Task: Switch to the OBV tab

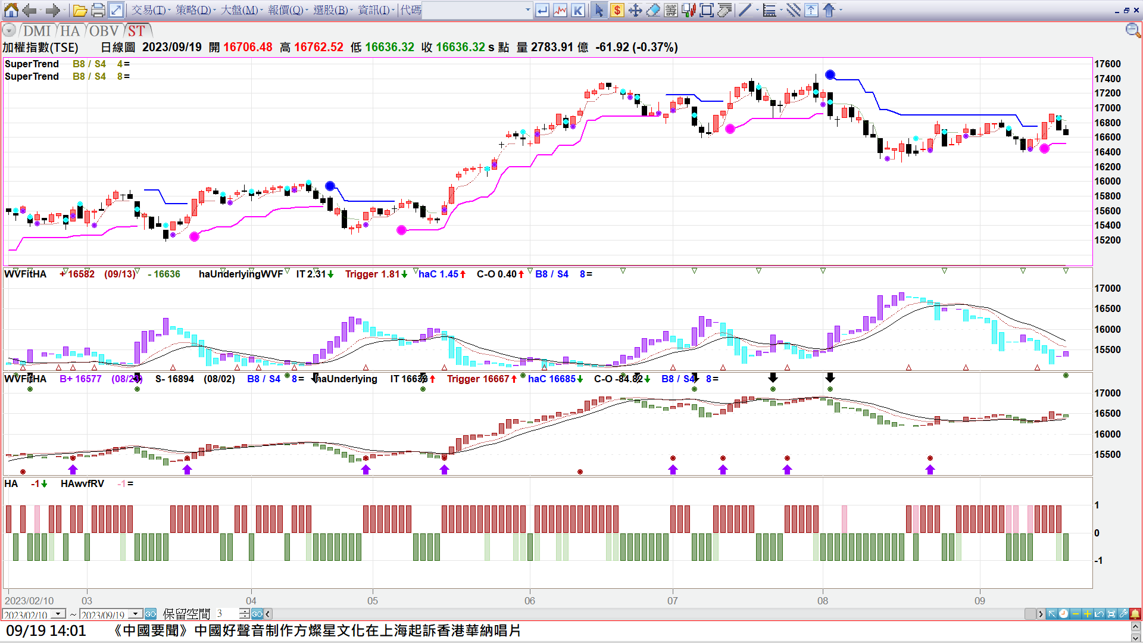Action: (x=104, y=31)
